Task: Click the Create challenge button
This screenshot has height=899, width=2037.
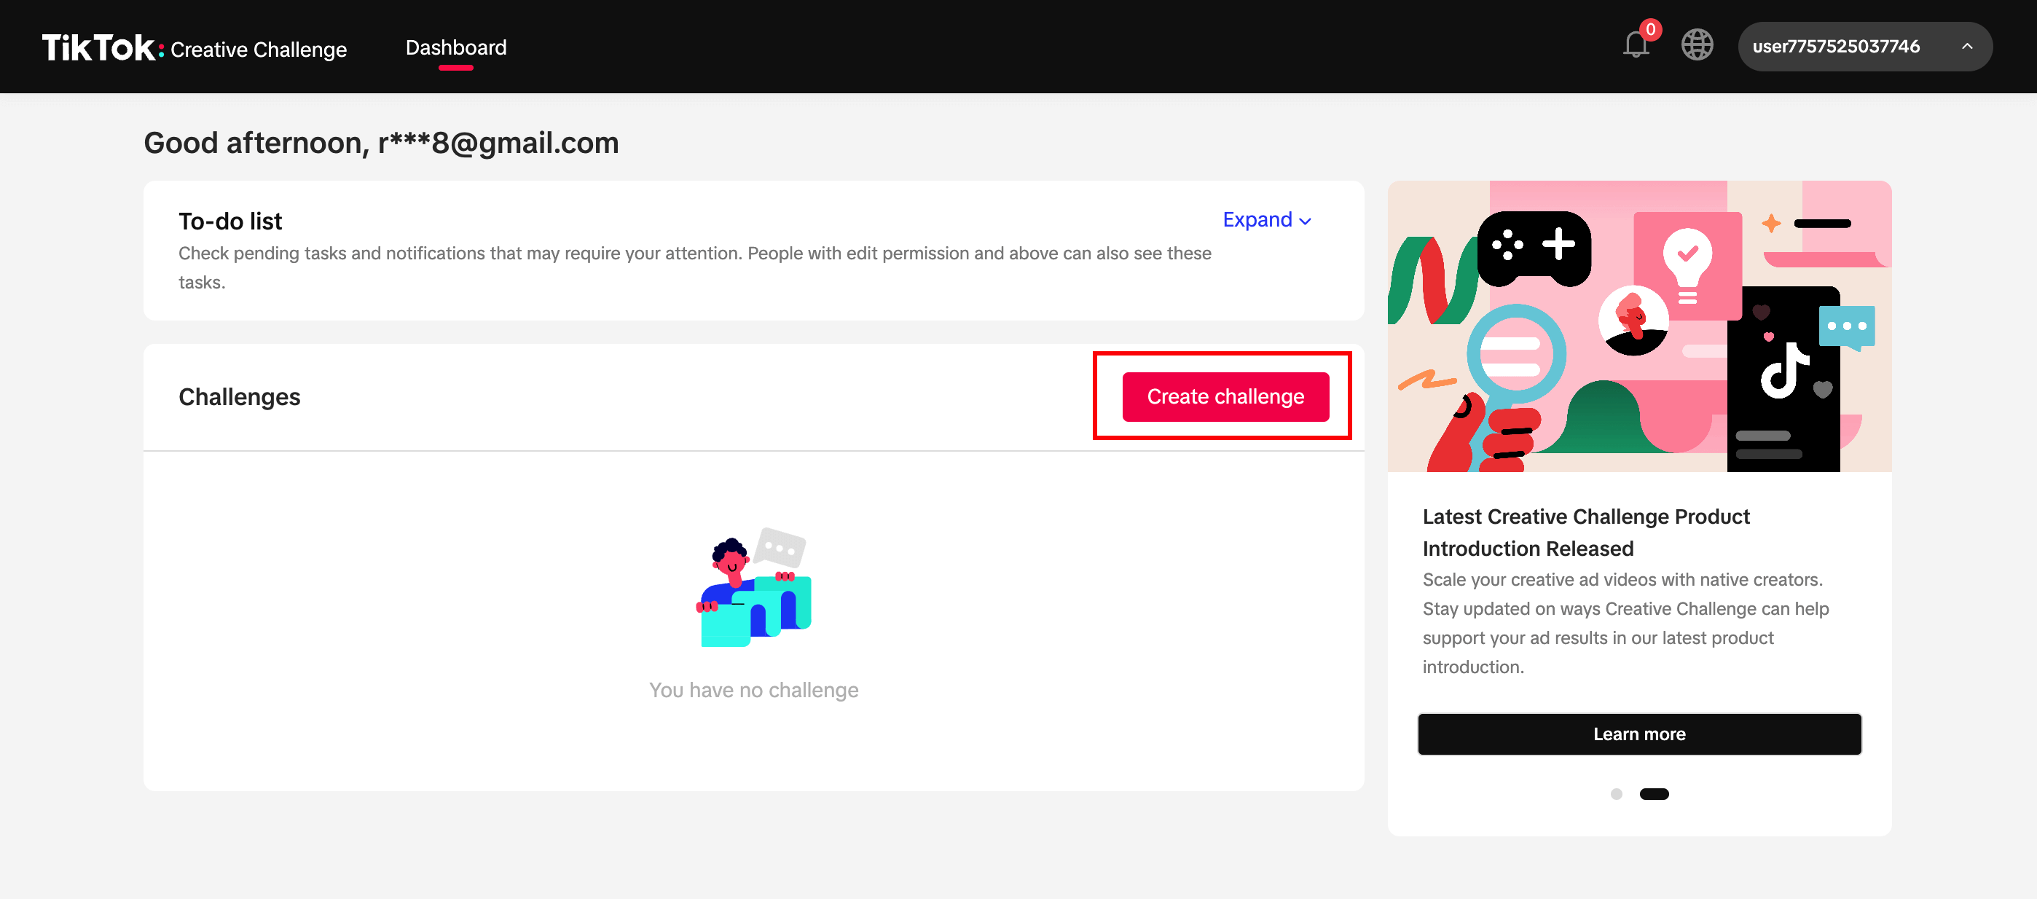Action: tap(1225, 396)
